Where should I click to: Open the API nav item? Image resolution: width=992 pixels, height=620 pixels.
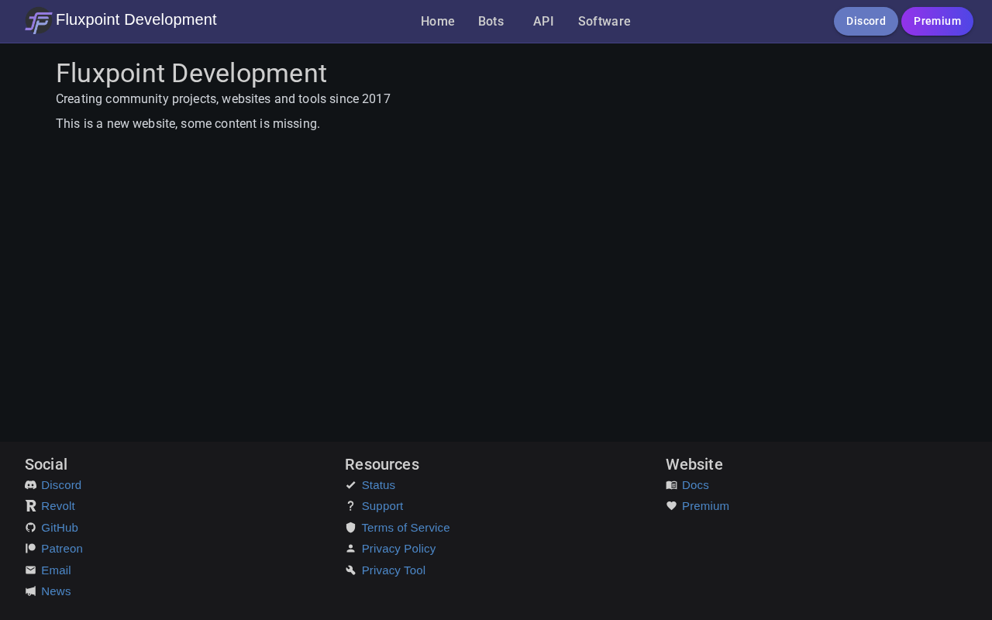point(543,22)
